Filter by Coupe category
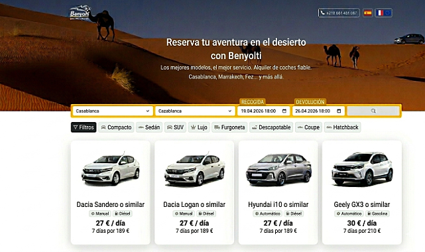425x252 pixels. coord(308,127)
